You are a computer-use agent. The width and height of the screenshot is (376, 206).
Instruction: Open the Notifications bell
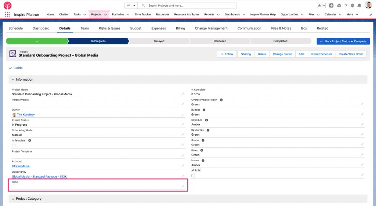[359, 5]
